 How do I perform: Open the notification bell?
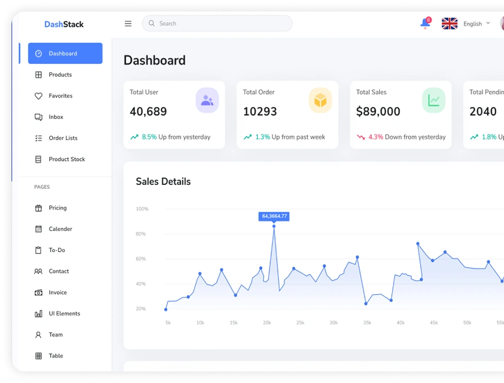(425, 24)
